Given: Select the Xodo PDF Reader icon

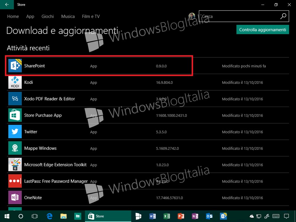Looking at the screenshot, I should 15,99.
